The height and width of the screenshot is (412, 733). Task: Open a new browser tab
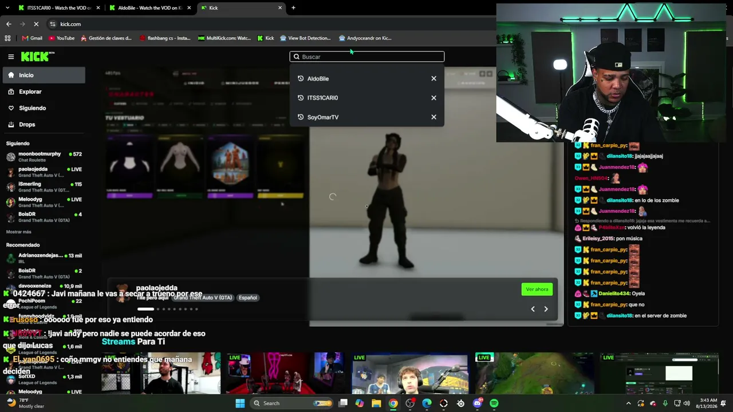click(293, 8)
